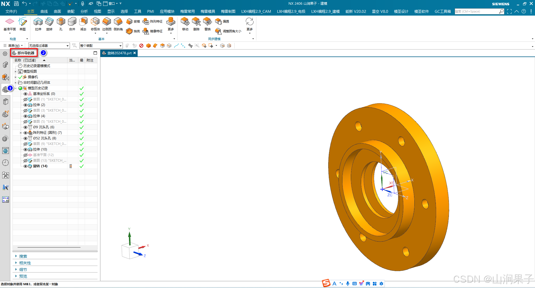Viewport: 535px width, 288px height.
Task: Click the 基准平面 datum plane tool
Action: [9, 24]
